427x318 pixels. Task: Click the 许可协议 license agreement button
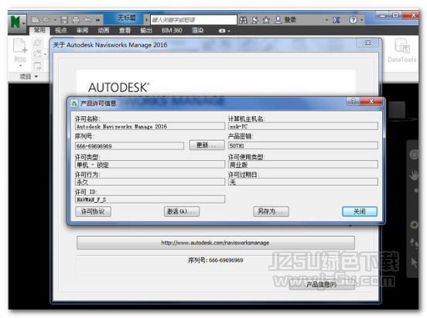(93, 211)
